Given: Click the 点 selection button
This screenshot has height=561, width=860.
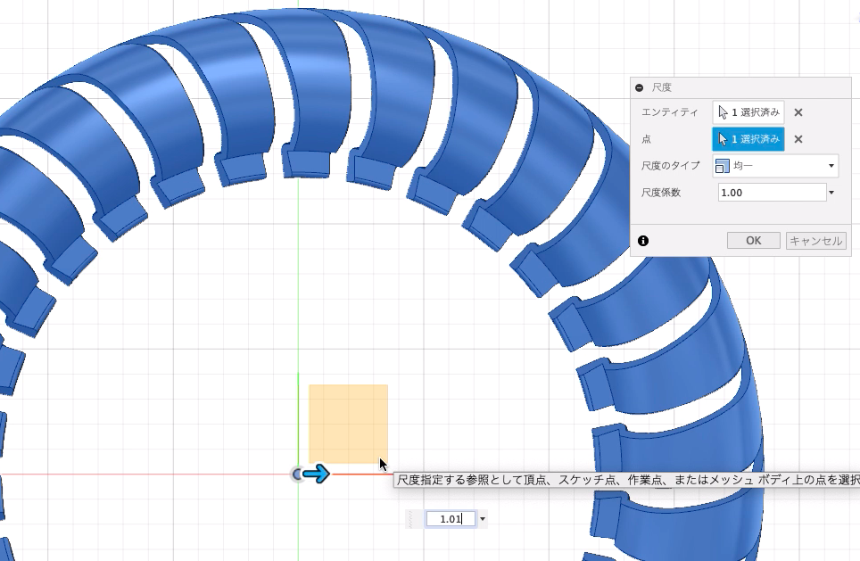Looking at the screenshot, I should 748,139.
